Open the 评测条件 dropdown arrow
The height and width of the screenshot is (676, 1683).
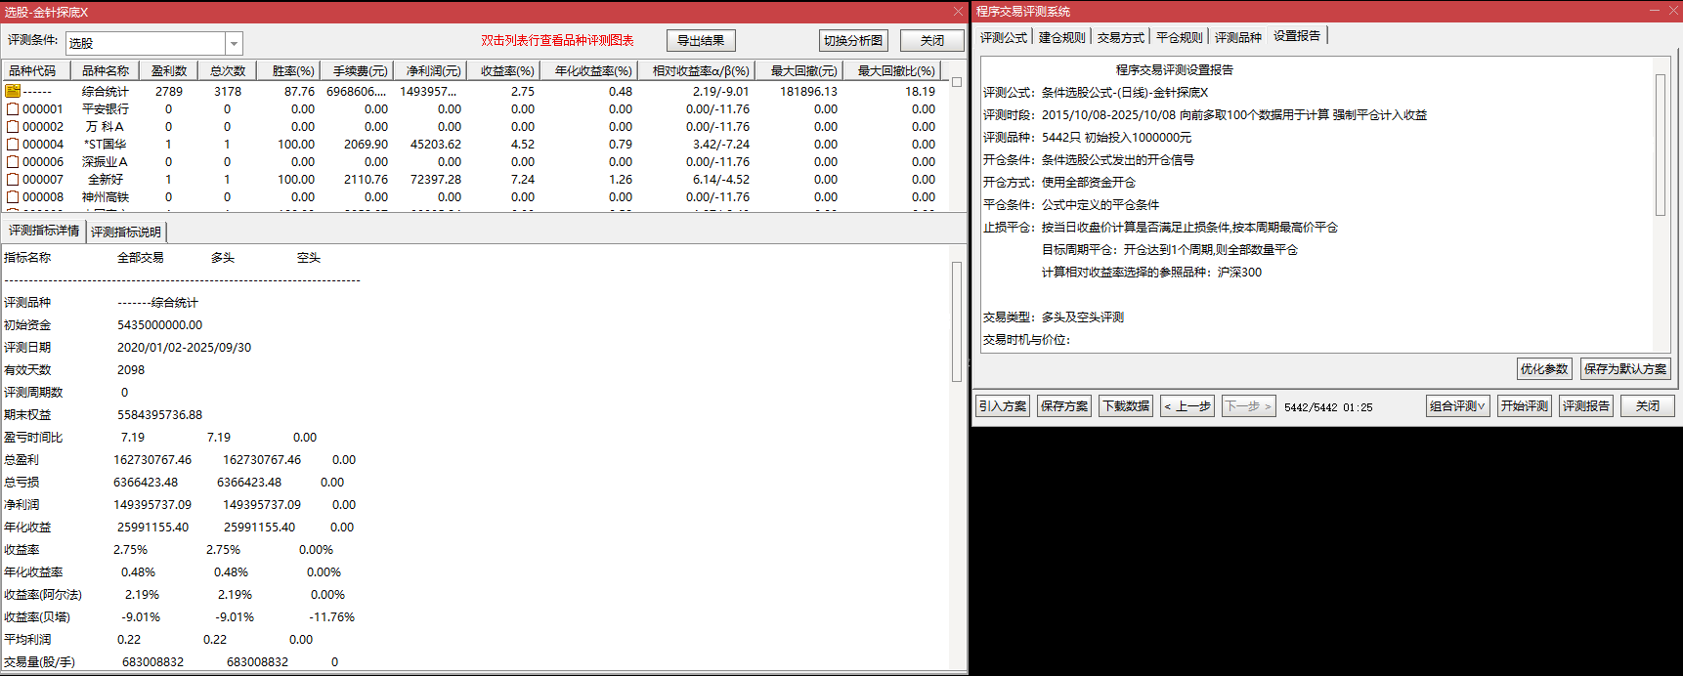(x=234, y=43)
